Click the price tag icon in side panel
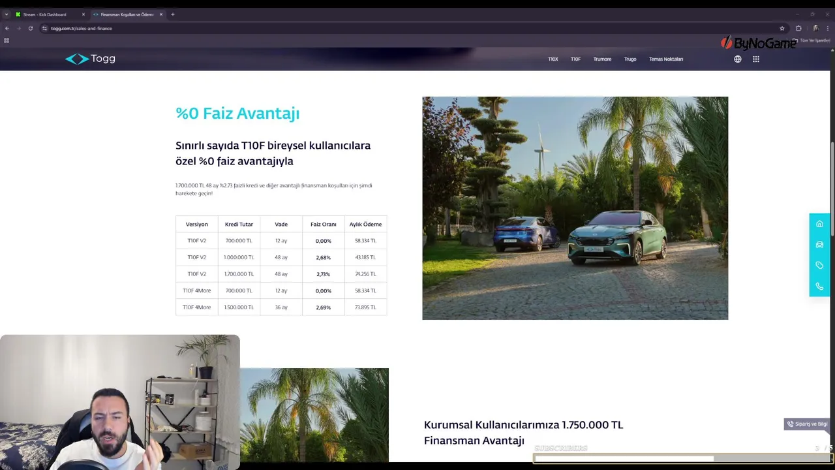The image size is (835, 470). pyautogui.click(x=819, y=266)
